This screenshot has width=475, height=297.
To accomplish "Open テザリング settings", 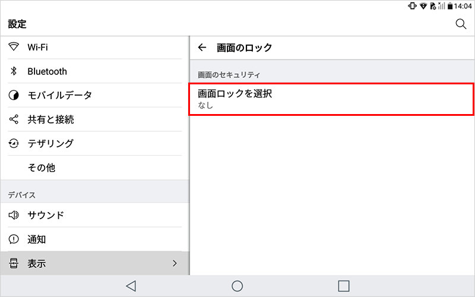I will point(95,143).
